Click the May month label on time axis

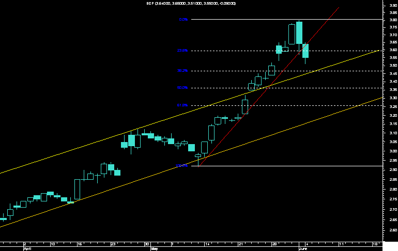[155, 249]
